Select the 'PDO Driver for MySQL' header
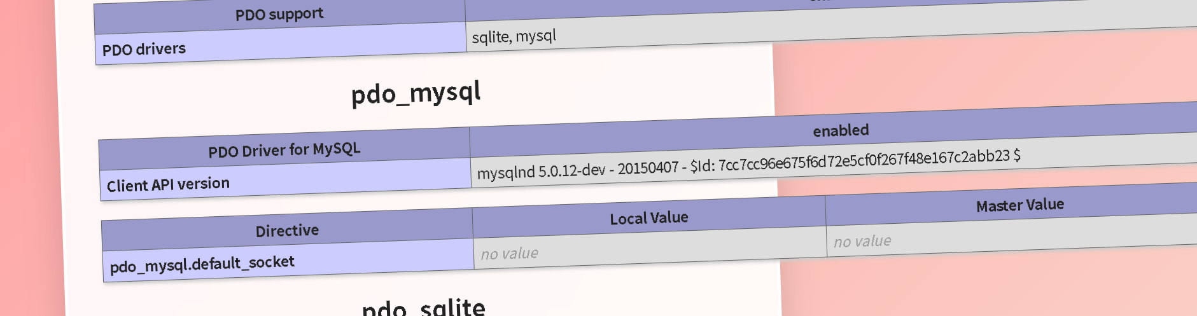The width and height of the screenshot is (1197, 316). tap(284, 149)
